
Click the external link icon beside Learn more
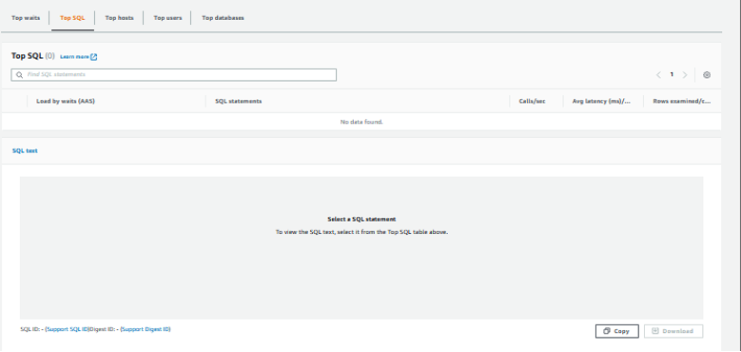pos(93,57)
